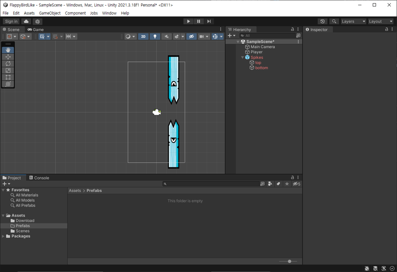The image size is (397, 272).
Task: Switch to the Game tab
Action: [x=36, y=29]
